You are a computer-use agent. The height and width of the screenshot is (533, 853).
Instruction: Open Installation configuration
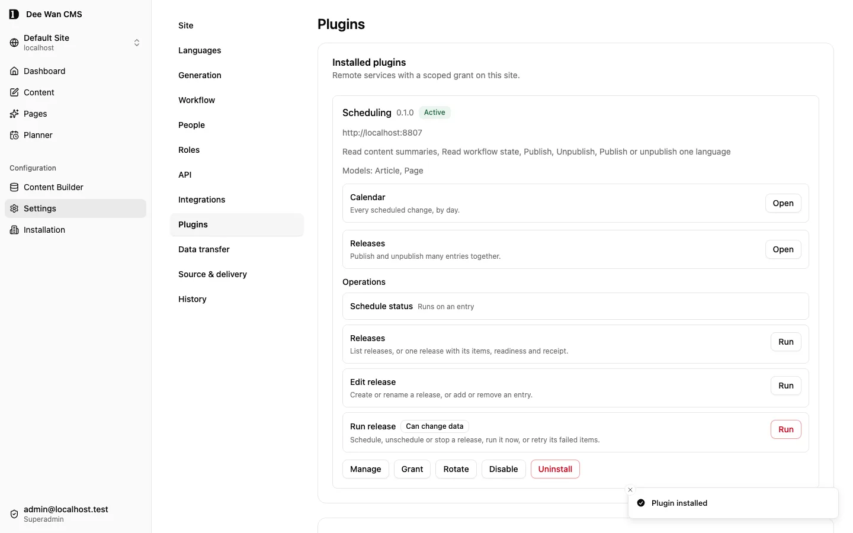point(75,230)
